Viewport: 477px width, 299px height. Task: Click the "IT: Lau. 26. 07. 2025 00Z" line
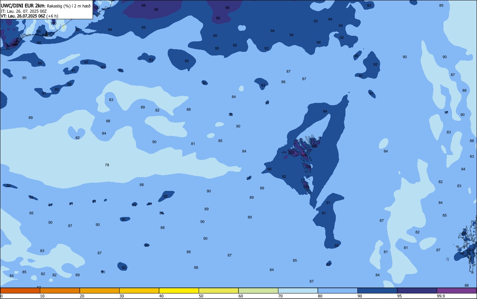pos(23,11)
